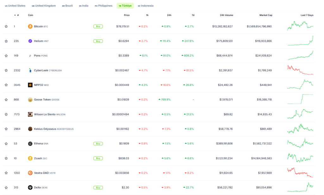Click Buy button for Bitcoin
Image resolution: width=324 pixels, height=195 pixels.
(98, 27)
